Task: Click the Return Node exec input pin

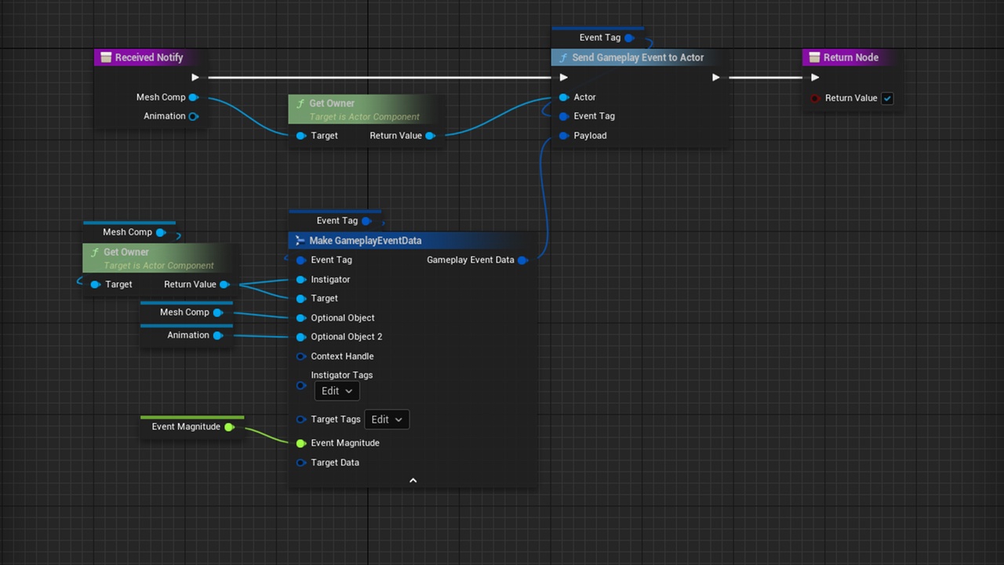Action: click(815, 77)
